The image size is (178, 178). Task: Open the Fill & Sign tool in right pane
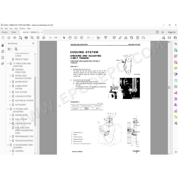tap(176, 111)
